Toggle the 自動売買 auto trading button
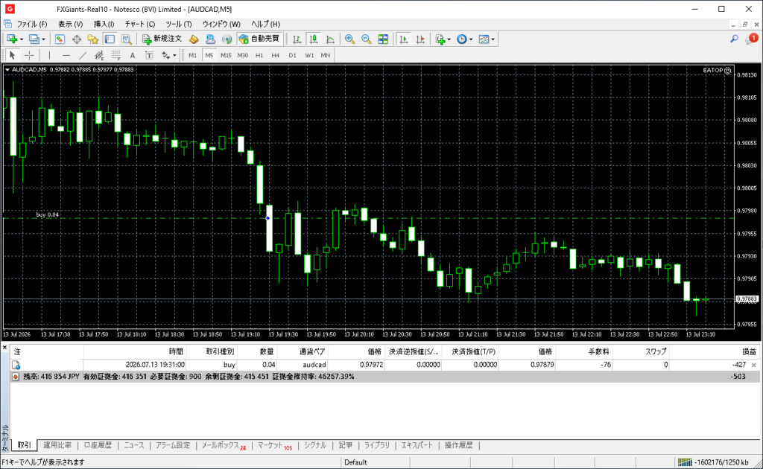 (x=259, y=39)
